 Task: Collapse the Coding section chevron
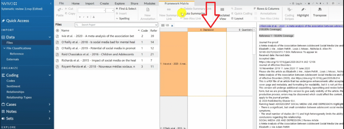click(x=50, y=75)
